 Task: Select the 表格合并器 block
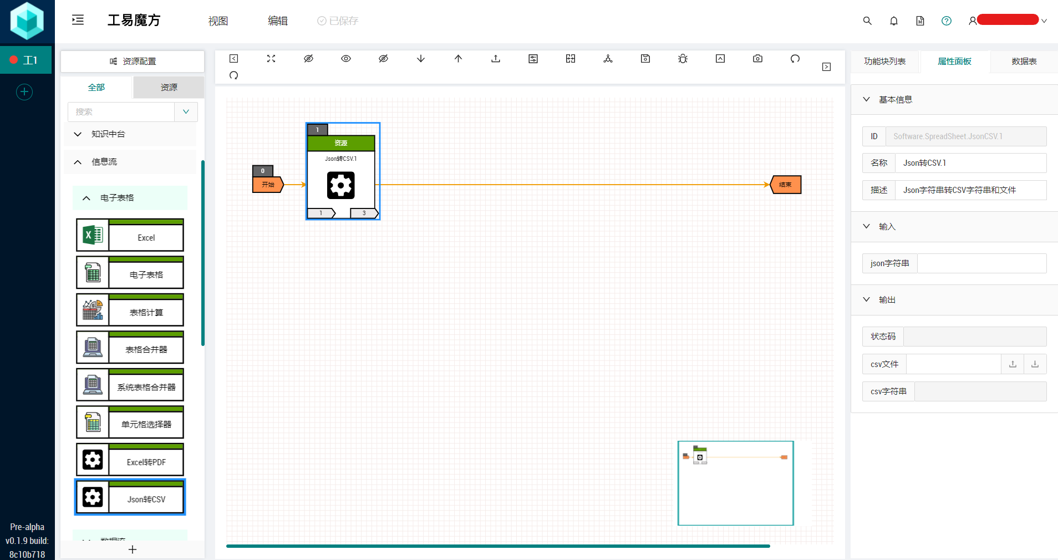130,347
